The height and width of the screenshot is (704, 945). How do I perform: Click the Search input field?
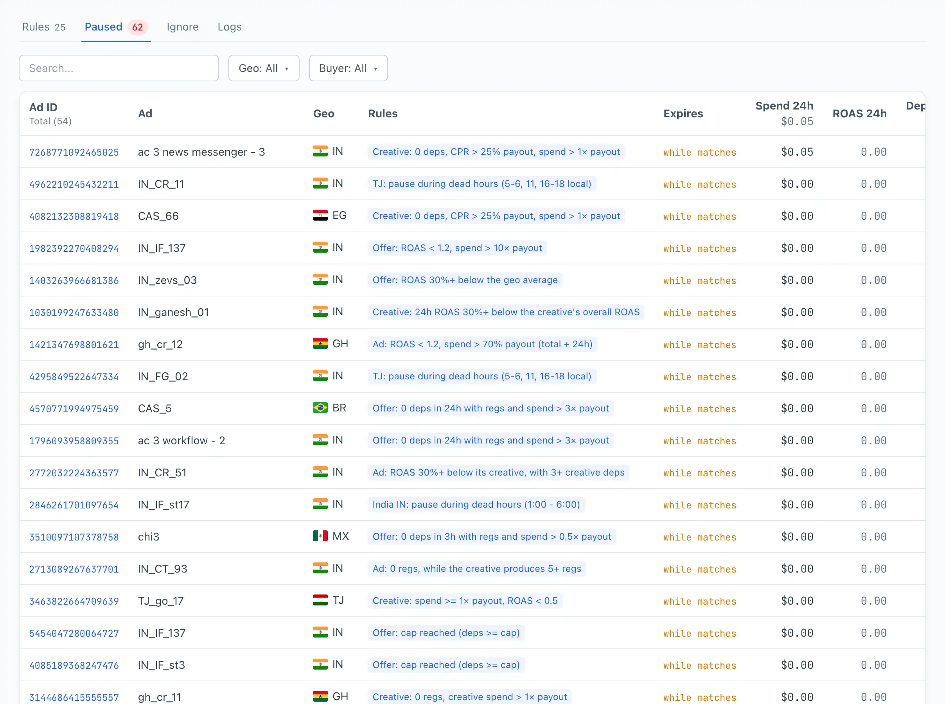pyautogui.click(x=119, y=68)
